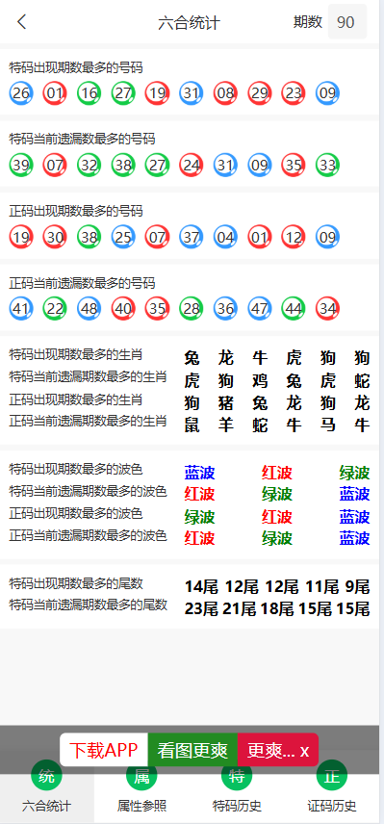Select red ball 23
This screenshot has height=824, width=384.
pyautogui.click(x=294, y=93)
